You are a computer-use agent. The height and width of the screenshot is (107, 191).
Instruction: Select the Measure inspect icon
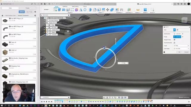point(138,10)
